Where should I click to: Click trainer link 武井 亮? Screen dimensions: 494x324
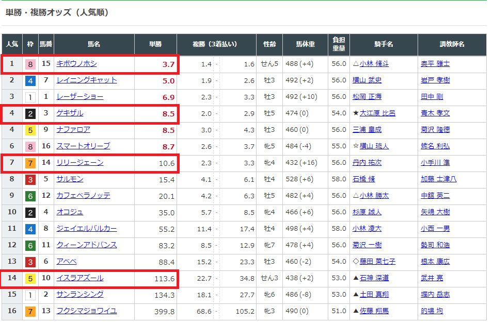(x=432, y=278)
